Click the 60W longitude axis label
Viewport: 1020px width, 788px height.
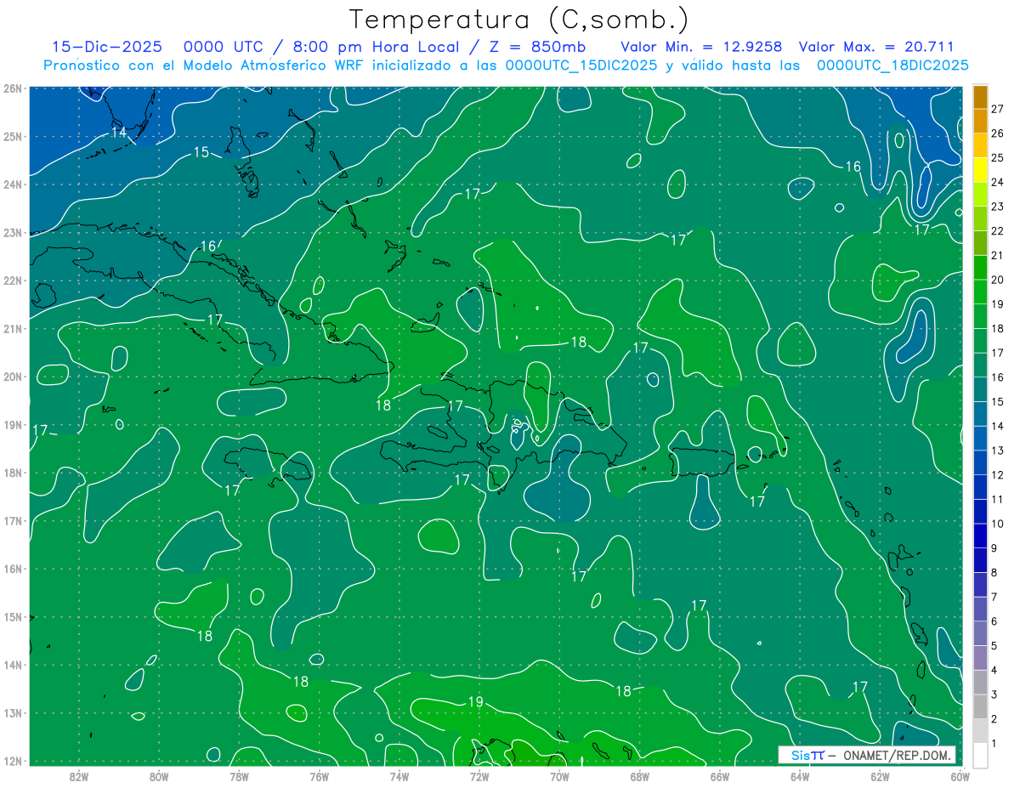pyautogui.click(x=960, y=775)
